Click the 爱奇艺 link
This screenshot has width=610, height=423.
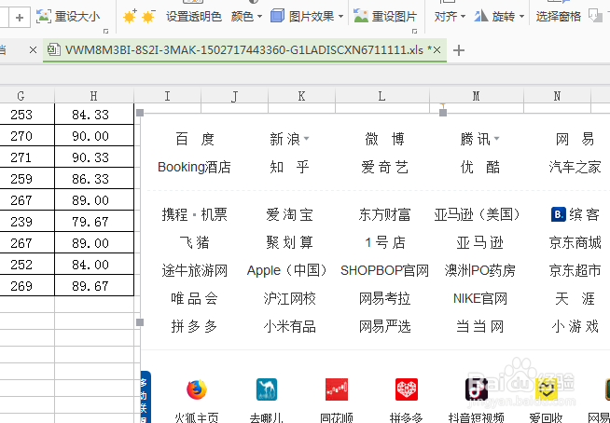tap(385, 167)
